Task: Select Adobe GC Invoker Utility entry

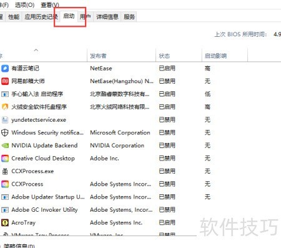Action: (44, 210)
